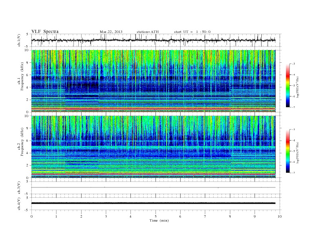
Task: Click the ch.1 spectrogram color scale bar
Action: 288,85
